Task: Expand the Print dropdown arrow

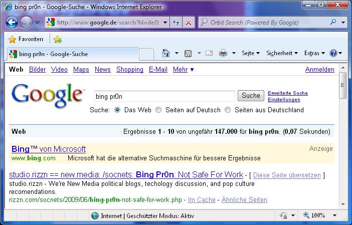Action: 234,53
